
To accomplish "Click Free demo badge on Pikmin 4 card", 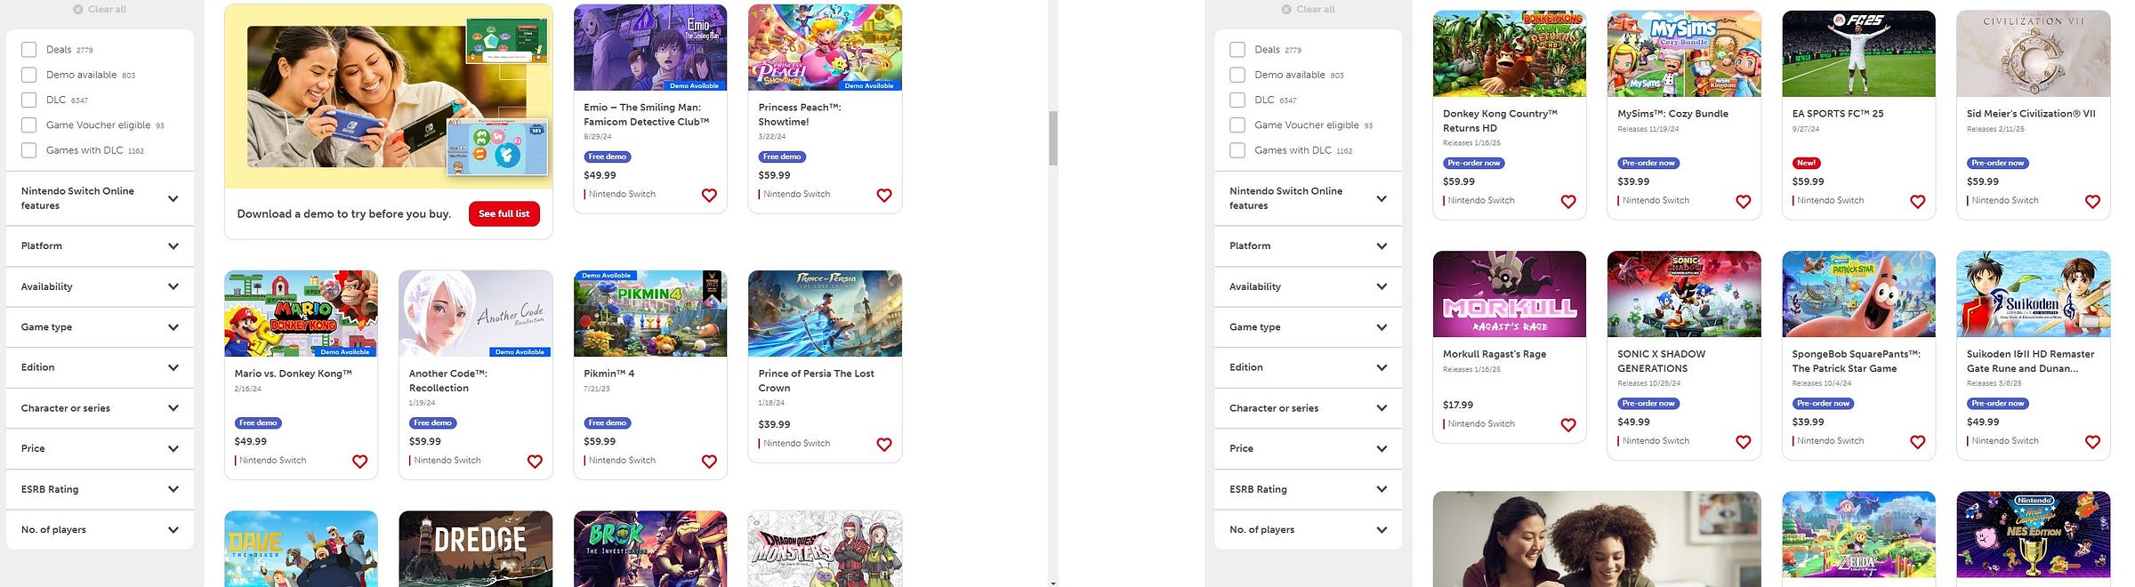I will pyautogui.click(x=608, y=422).
